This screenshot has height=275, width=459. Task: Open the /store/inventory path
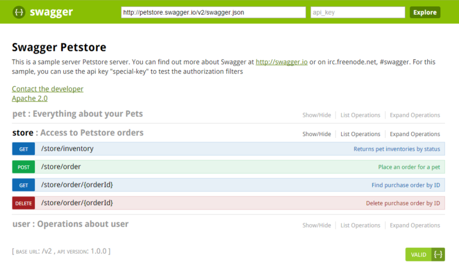(x=67, y=149)
